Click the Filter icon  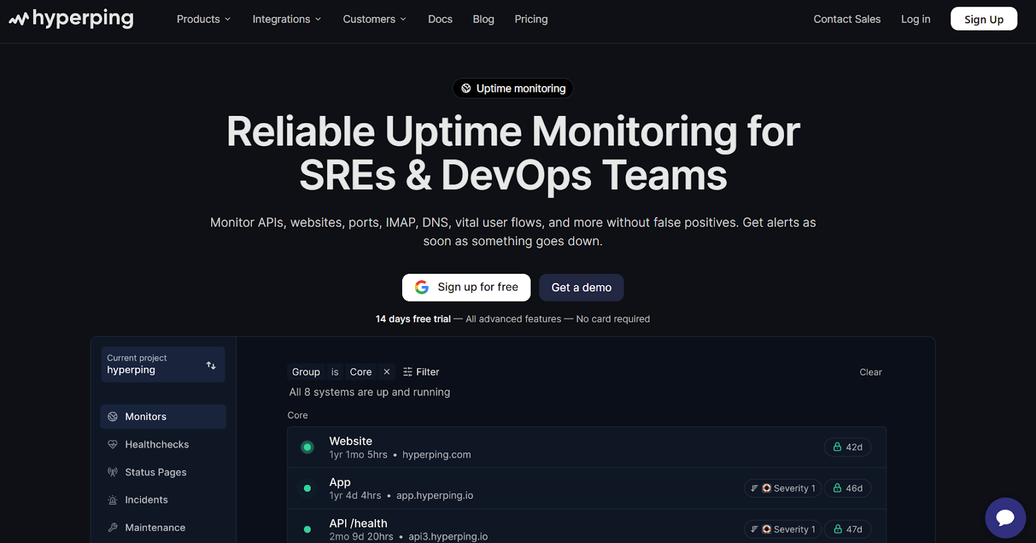pyautogui.click(x=408, y=372)
